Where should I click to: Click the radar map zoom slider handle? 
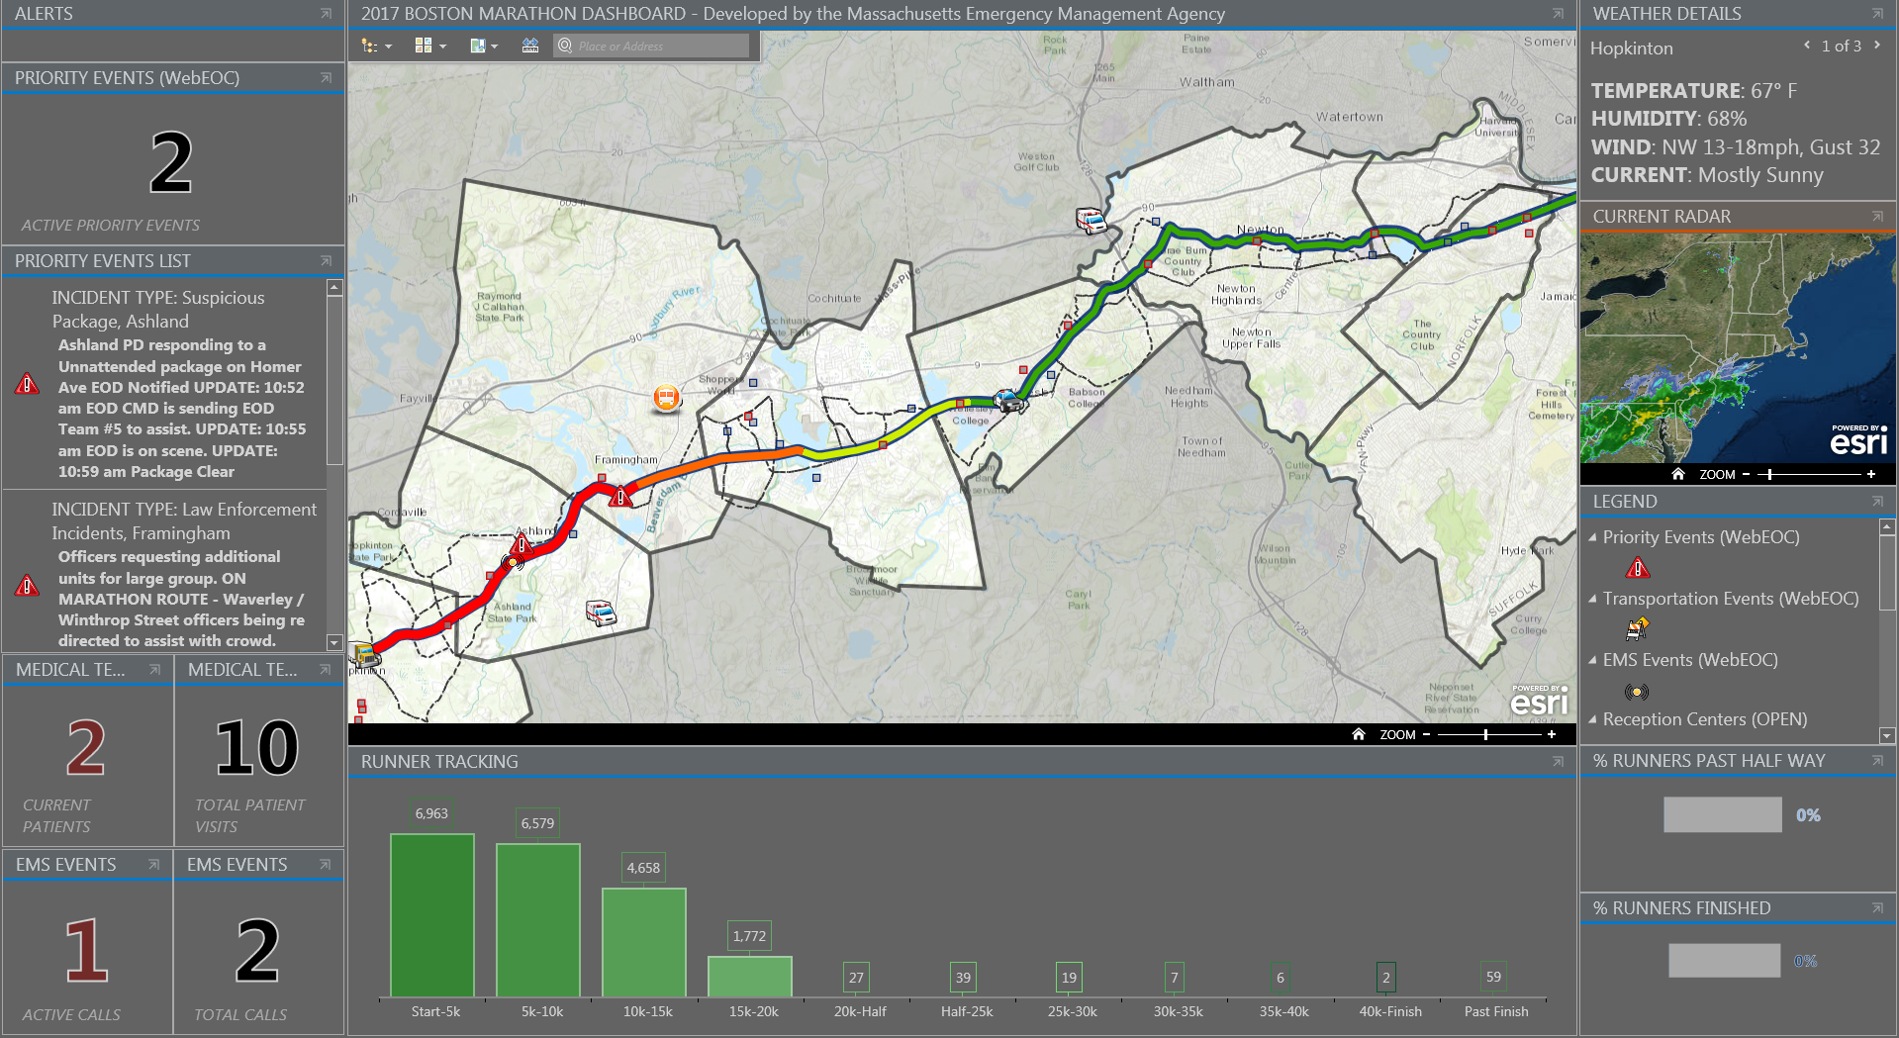(x=1770, y=474)
